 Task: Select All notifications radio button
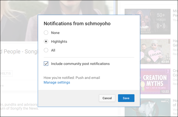coord(46,50)
